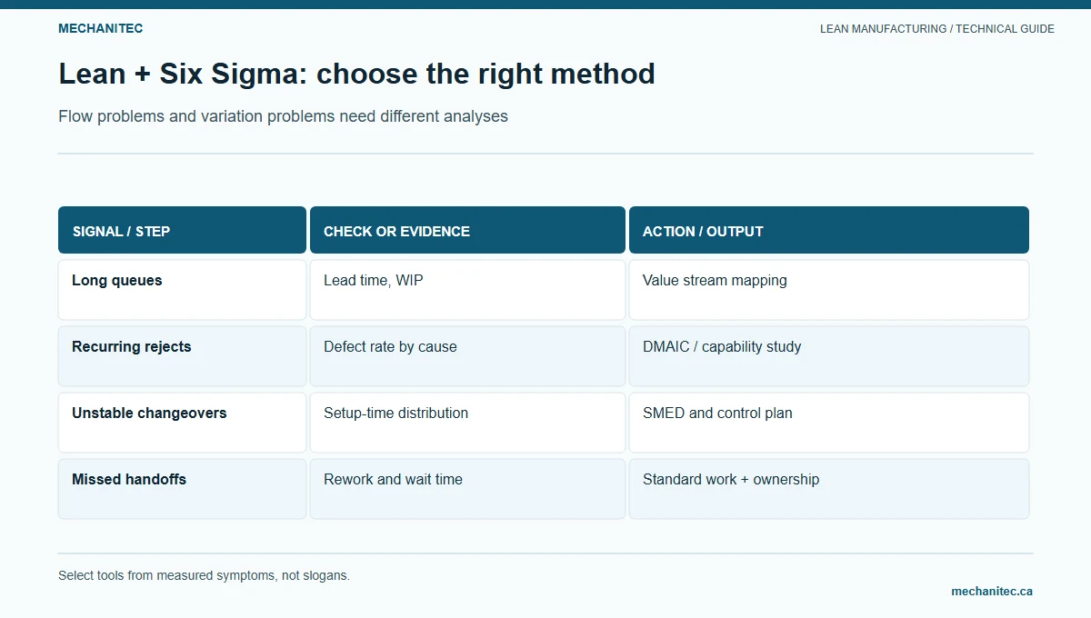
Task: Click the MECHANITEC brand name
Action: point(100,28)
